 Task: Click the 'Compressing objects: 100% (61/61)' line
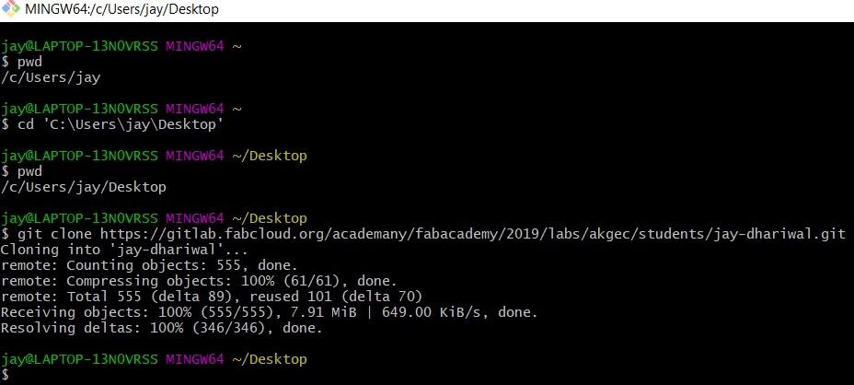click(x=199, y=281)
